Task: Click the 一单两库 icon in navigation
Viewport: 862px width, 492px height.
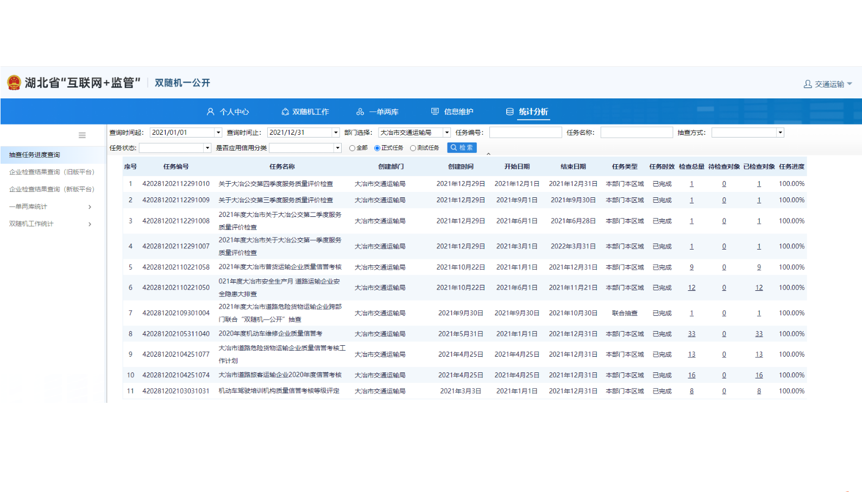Action: (360, 111)
